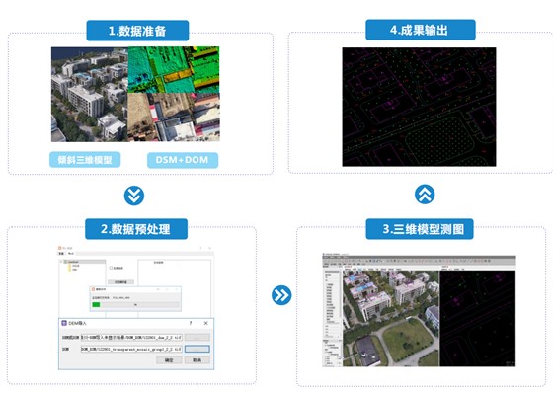Select the 4.成果输出 step header
Viewport: 553px width, 395px height.
421,30
